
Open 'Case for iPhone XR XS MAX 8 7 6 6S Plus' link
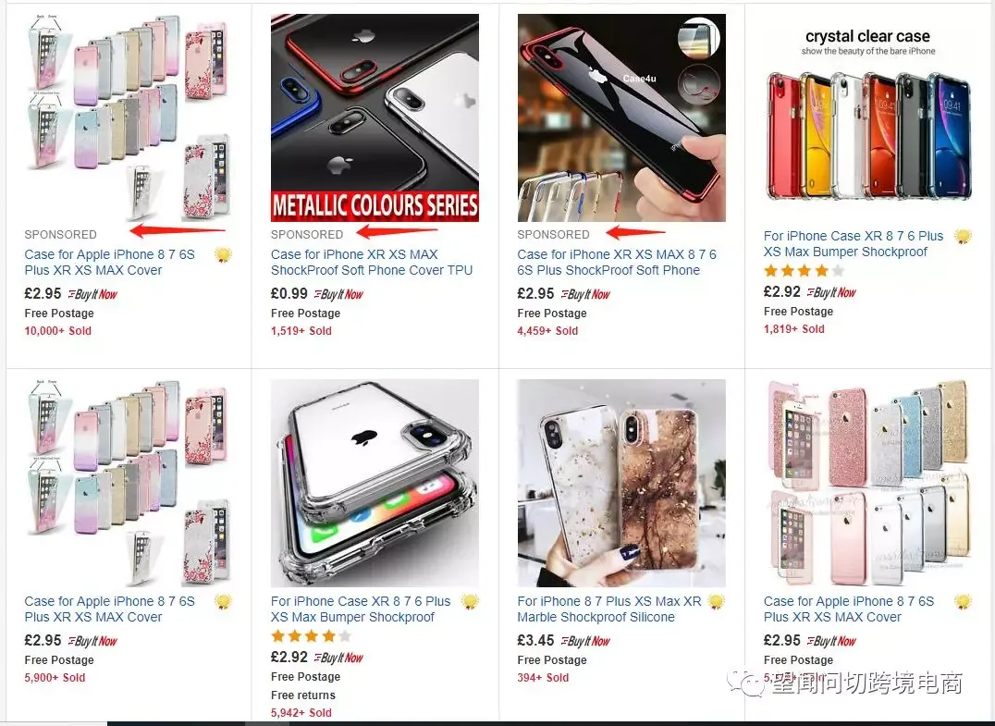click(x=617, y=262)
